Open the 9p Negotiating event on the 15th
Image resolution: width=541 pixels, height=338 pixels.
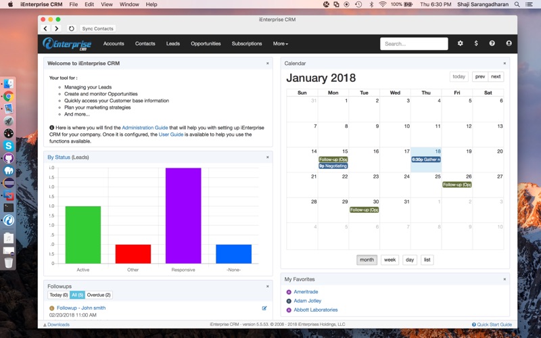(333, 166)
